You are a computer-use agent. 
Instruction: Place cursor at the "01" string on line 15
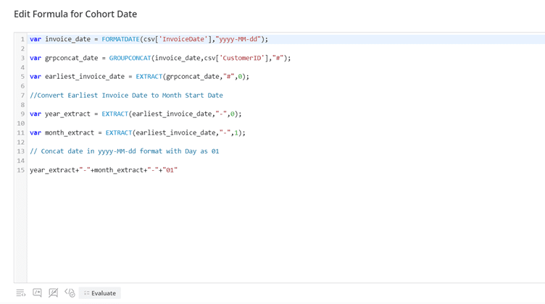coord(170,170)
